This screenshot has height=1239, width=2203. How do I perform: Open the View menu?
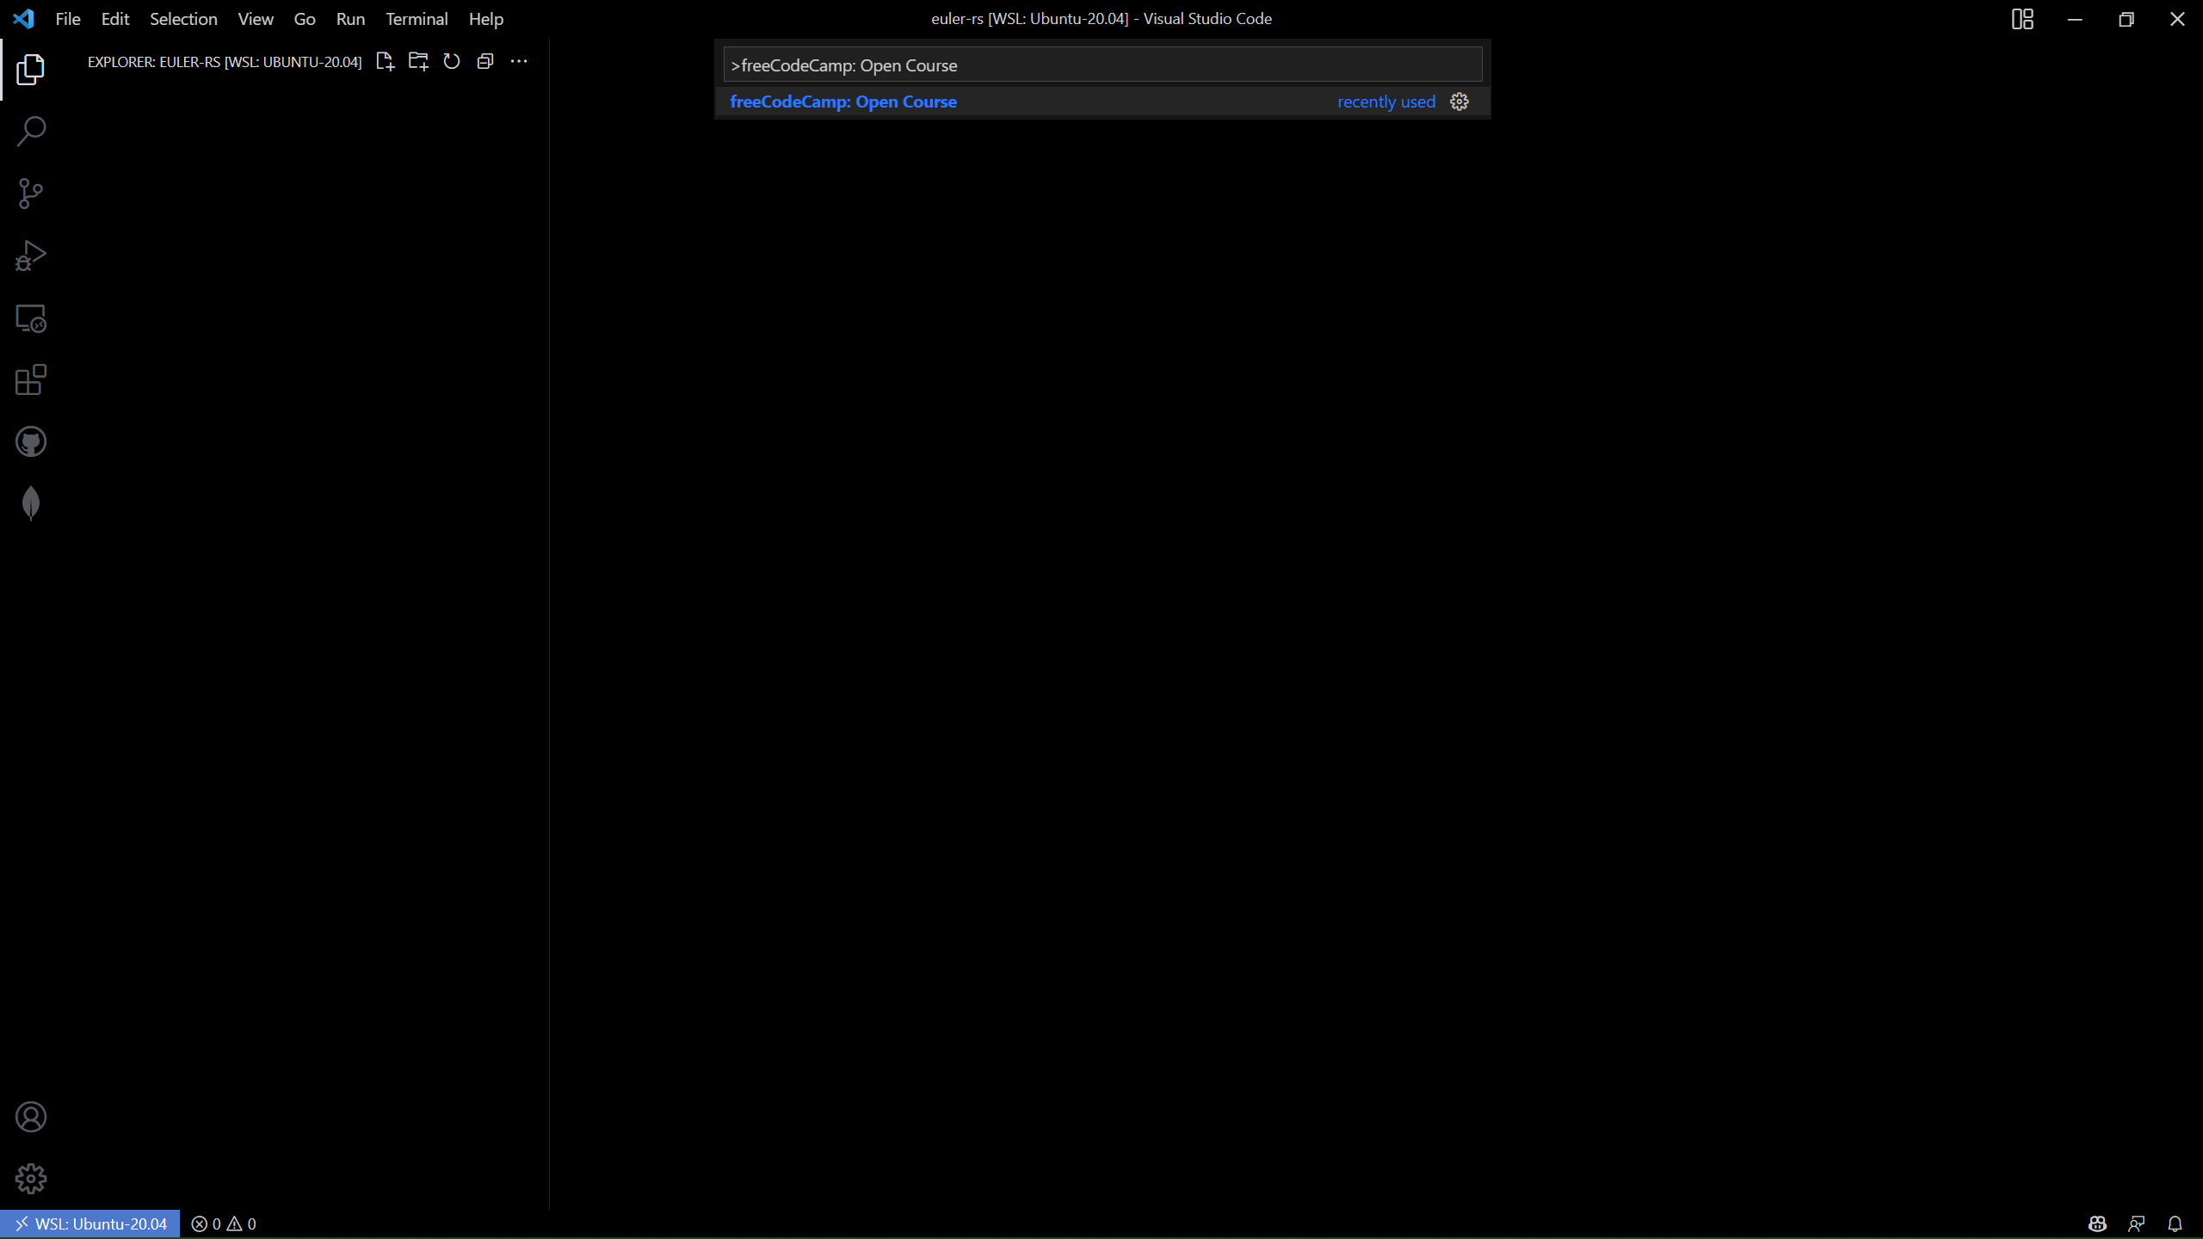click(256, 19)
